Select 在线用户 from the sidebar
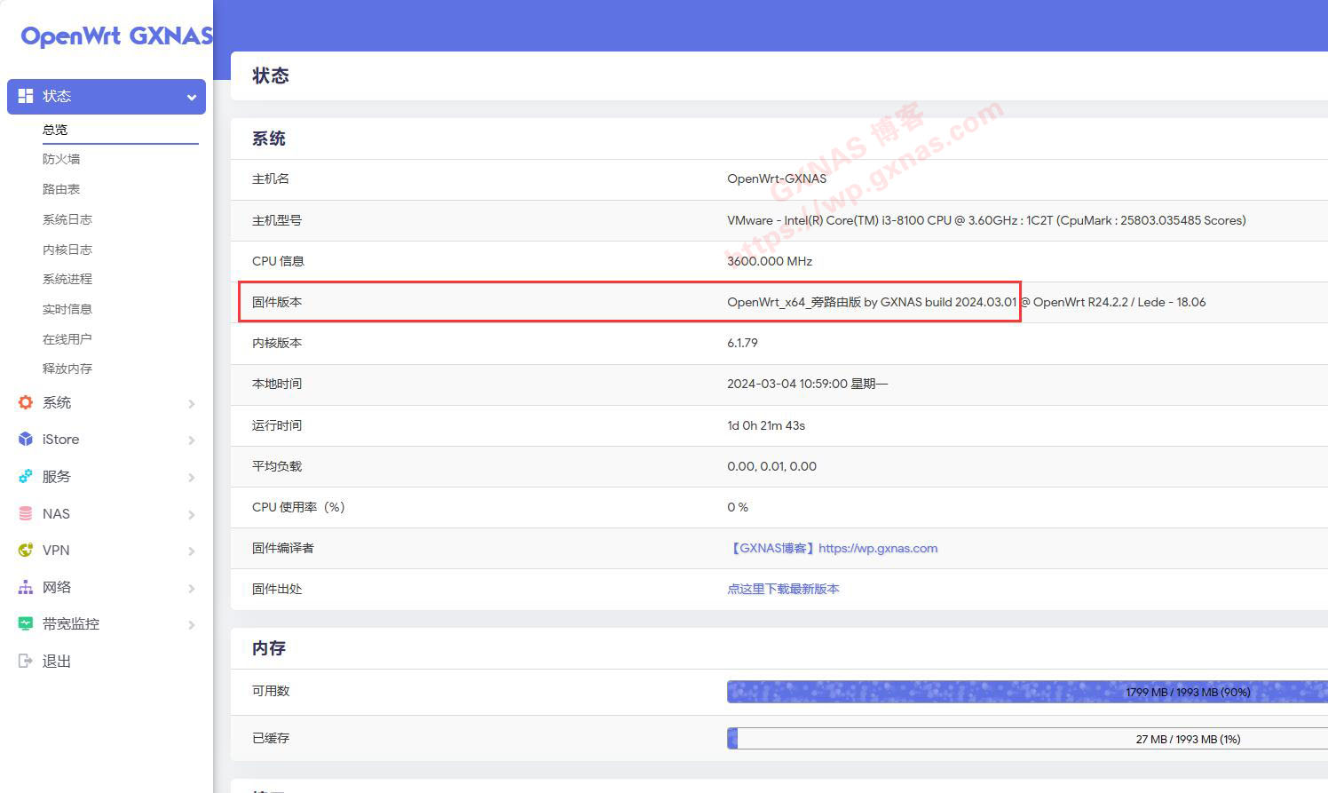The width and height of the screenshot is (1328, 793). point(67,338)
